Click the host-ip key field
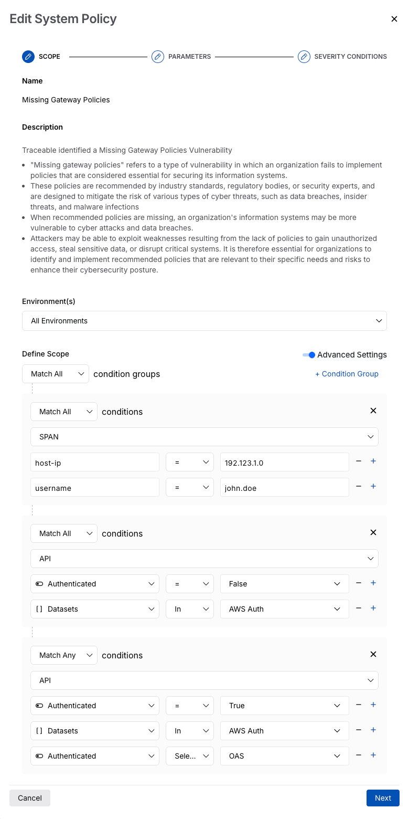The width and height of the screenshot is (409, 819). click(x=95, y=462)
